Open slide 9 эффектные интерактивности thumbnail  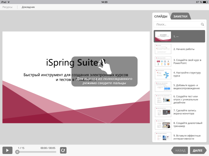tap(163, 136)
